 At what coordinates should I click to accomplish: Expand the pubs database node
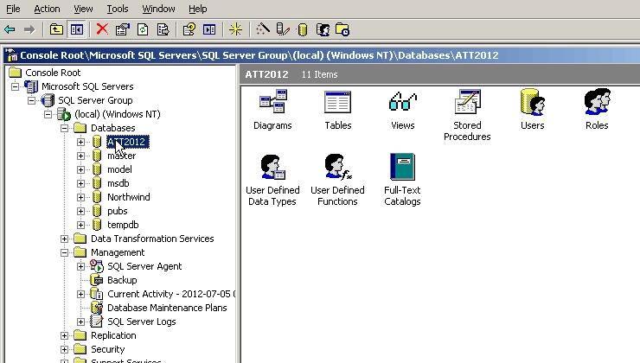coord(80,211)
